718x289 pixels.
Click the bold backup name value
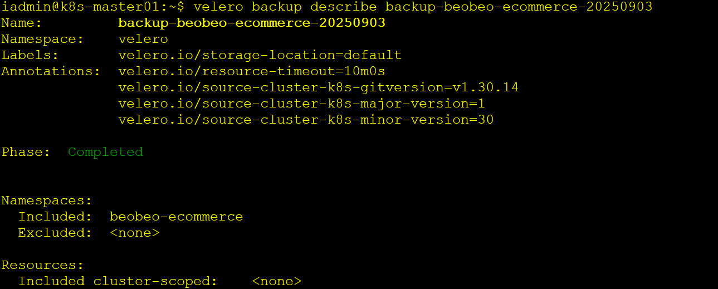click(x=252, y=23)
